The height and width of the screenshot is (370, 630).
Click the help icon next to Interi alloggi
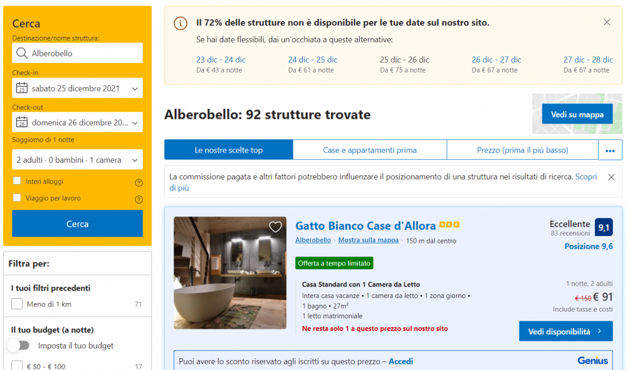coord(138,183)
